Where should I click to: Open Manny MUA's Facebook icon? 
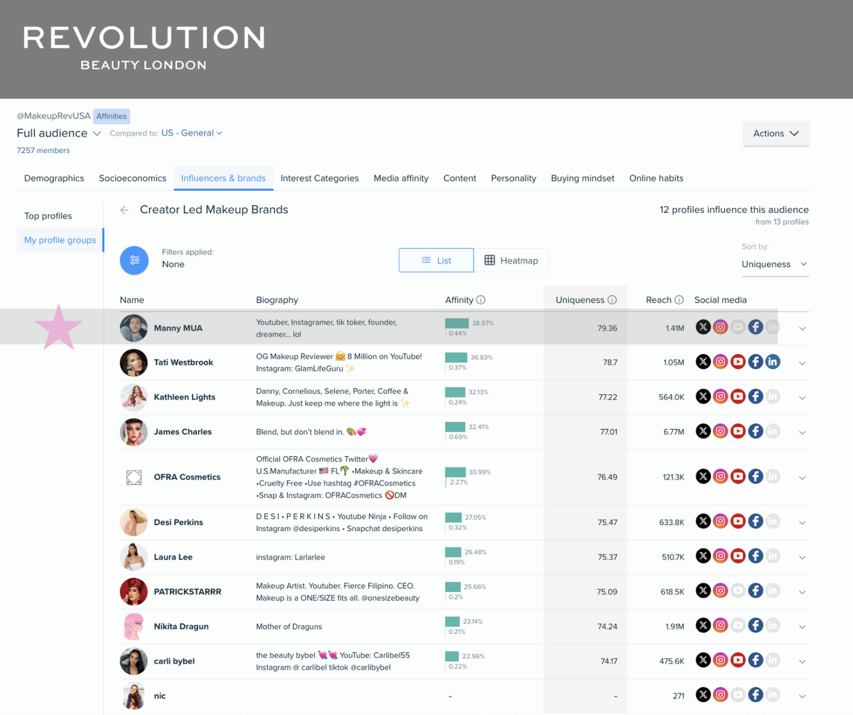[755, 327]
